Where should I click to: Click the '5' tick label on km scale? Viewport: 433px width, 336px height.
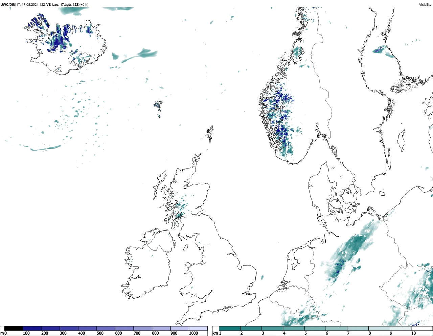coord(305,333)
